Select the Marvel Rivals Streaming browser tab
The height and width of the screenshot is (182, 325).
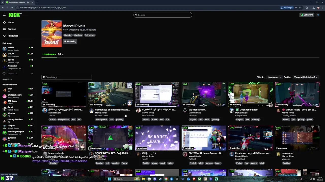coord(19,2)
